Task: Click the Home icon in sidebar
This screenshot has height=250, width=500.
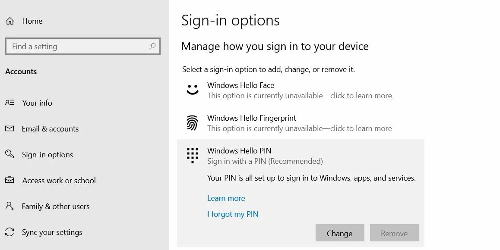Action: click(10, 21)
